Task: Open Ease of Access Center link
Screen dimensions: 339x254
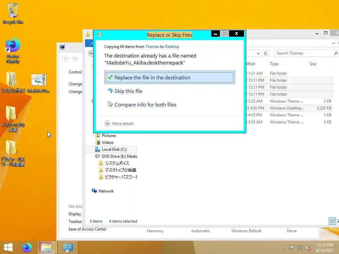Action: pos(87,229)
